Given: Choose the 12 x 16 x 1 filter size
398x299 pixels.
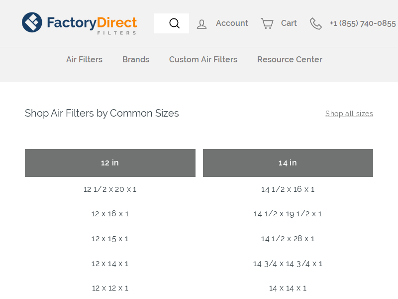Looking at the screenshot, I should point(110,214).
